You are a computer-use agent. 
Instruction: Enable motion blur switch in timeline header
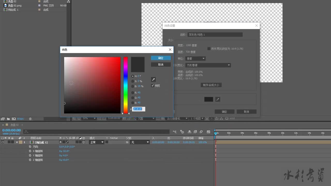pyautogui.click(x=201, y=132)
